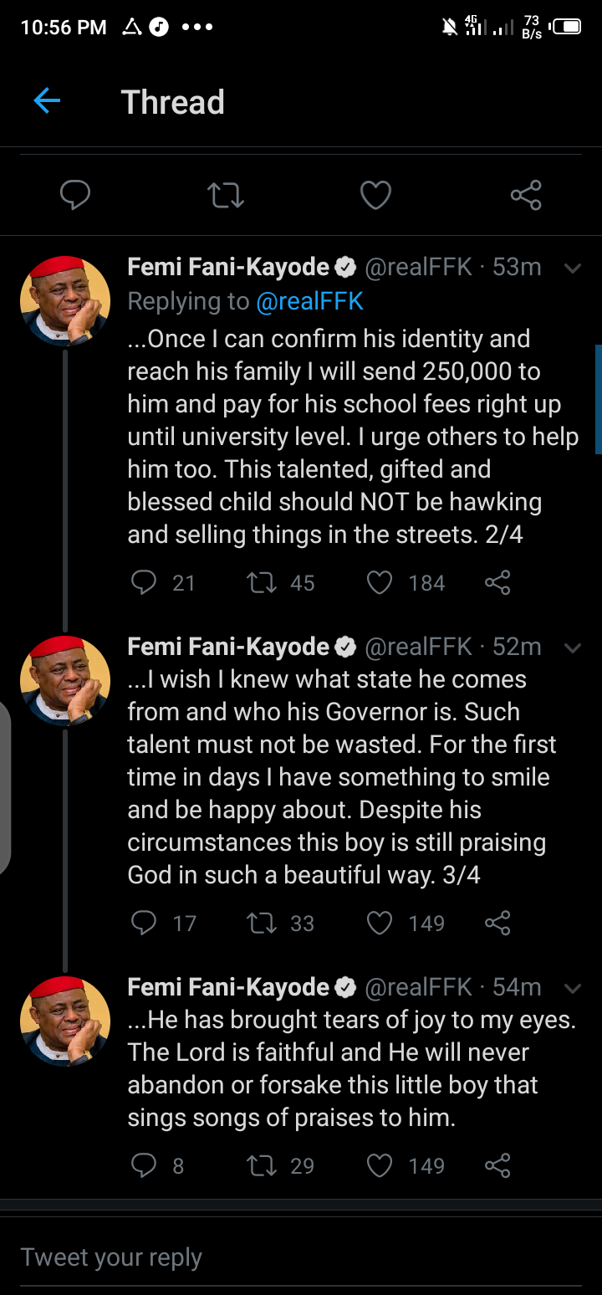The height and width of the screenshot is (1295, 602).
Task: Open the @realFFK link in Replying to
Action: coord(309,301)
